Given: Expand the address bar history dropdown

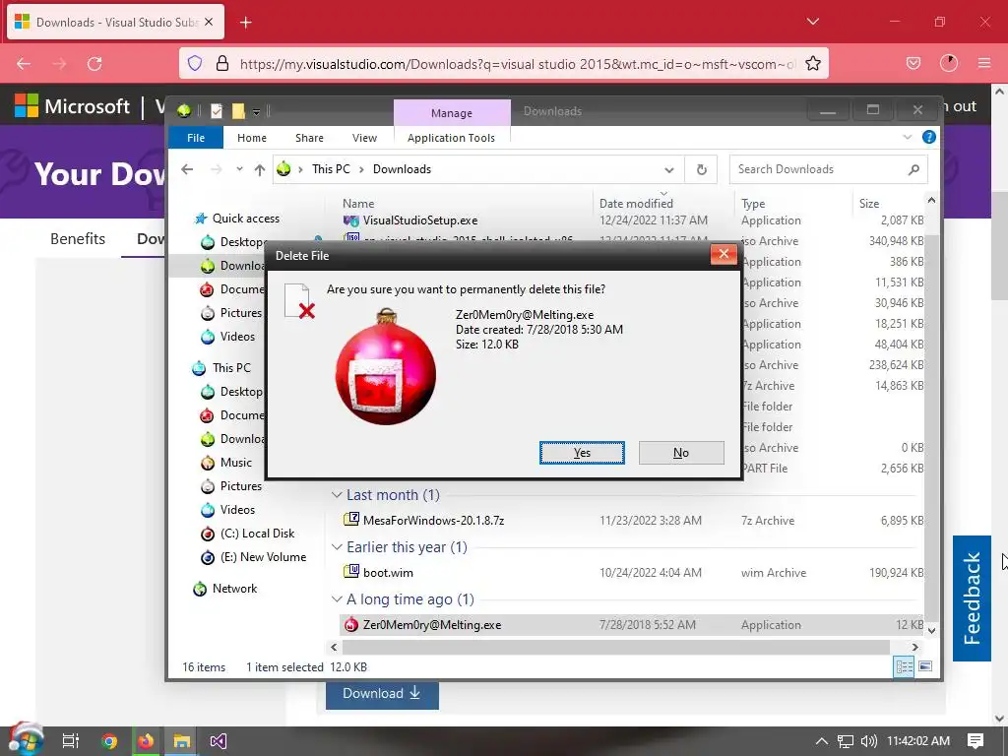Looking at the screenshot, I should [669, 169].
